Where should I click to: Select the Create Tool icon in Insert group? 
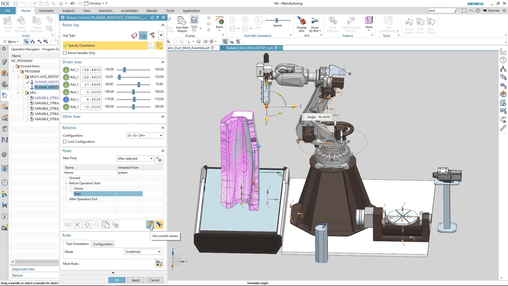[x=8, y=24]
